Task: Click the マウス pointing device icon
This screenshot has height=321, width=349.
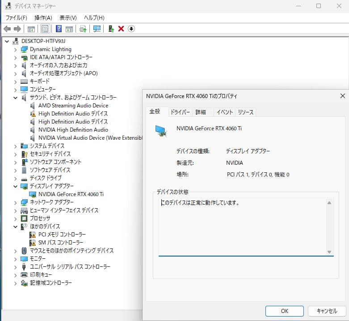Action: coord(24,251)
